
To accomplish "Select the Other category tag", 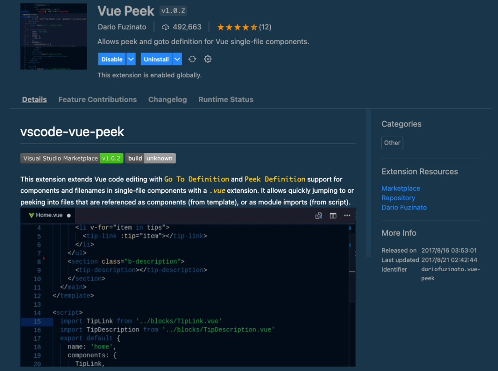I will pos(392,143).
